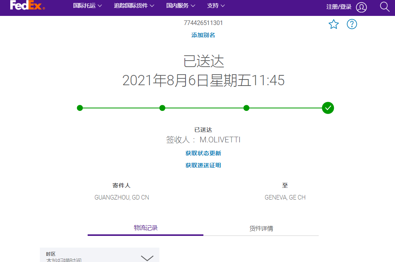Click the user profile avatar icon
Image resolution: width=395 pixels, height=262 pixels.
pos(361,7)
